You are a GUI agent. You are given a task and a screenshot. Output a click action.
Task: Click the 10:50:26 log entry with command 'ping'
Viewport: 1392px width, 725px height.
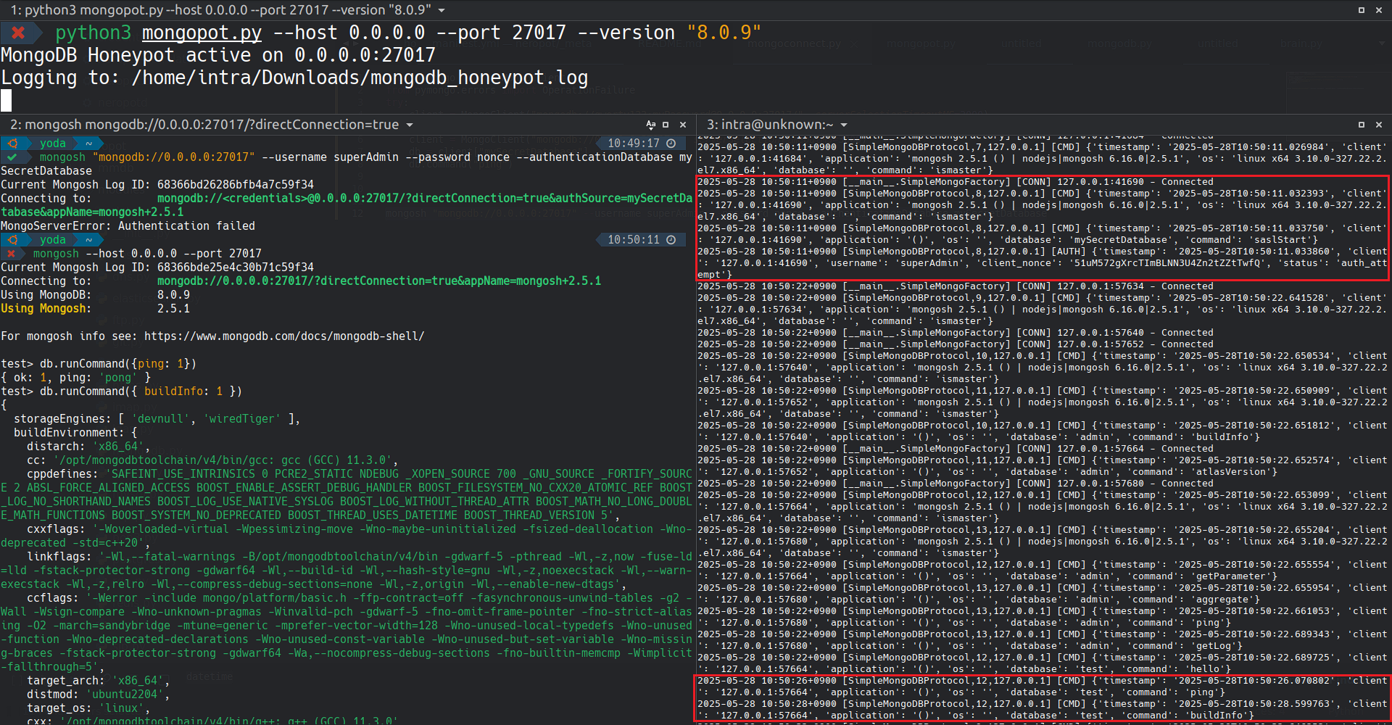point(1042,687)
